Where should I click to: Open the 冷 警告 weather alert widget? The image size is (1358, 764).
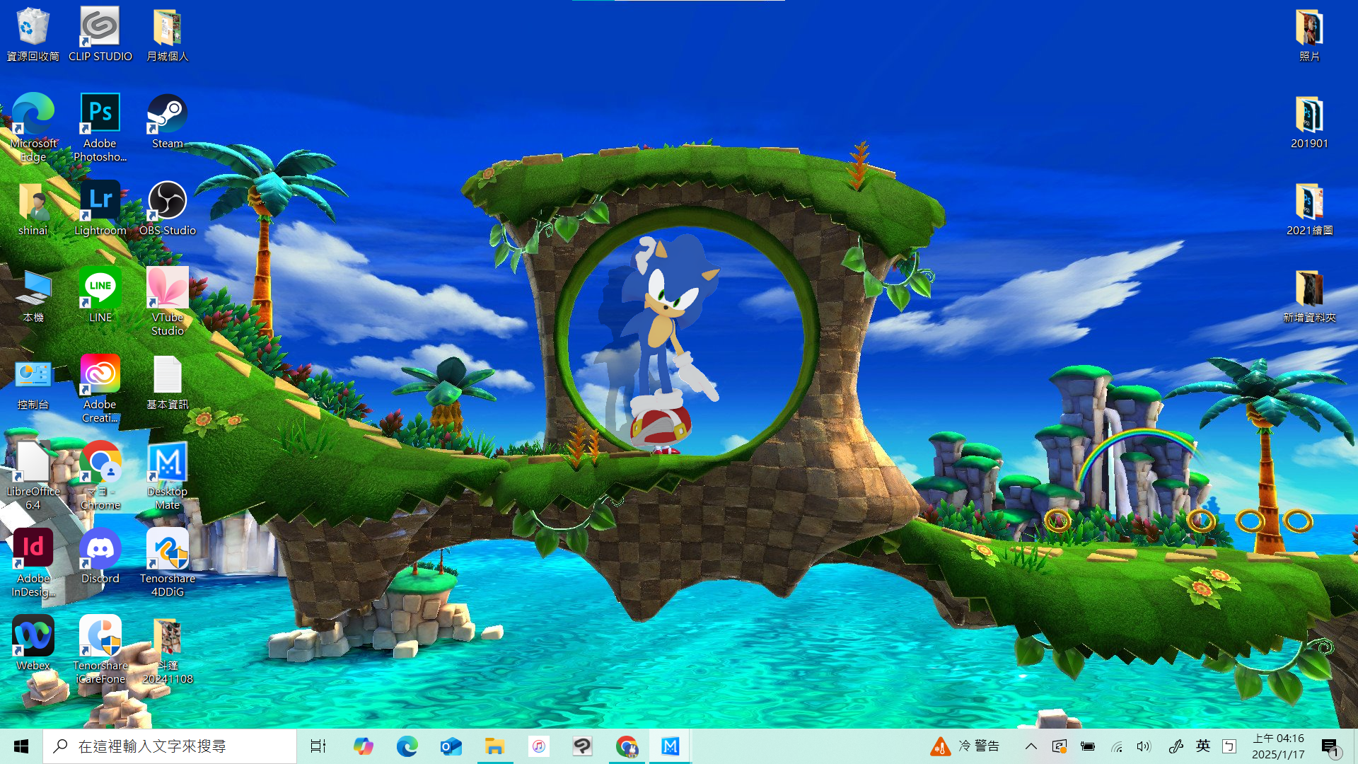point(965,746)
